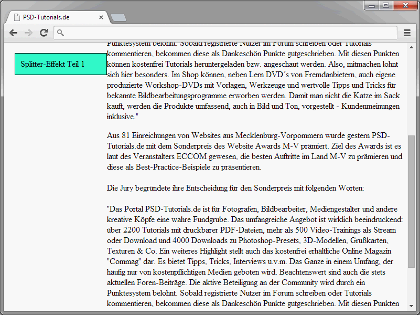Screen dimensions: 420x315
Task: Select the PSD-Tutorials.de tab
Action: tap(58, 17)
